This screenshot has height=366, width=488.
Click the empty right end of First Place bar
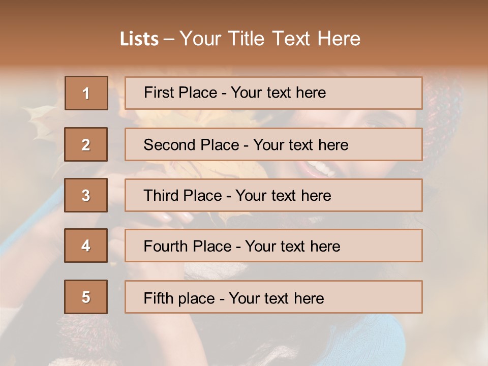[x=386, y=93]
